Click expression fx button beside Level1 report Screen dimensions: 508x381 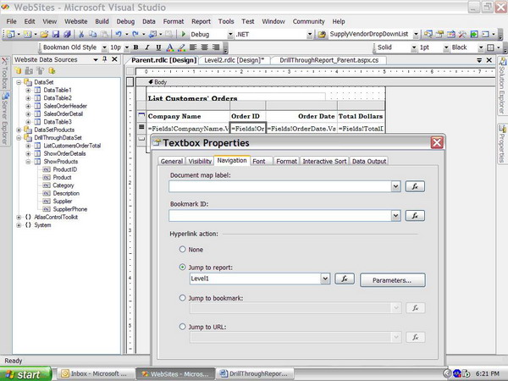(345, 279)
